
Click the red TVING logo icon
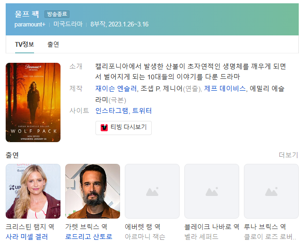[104, 127]
